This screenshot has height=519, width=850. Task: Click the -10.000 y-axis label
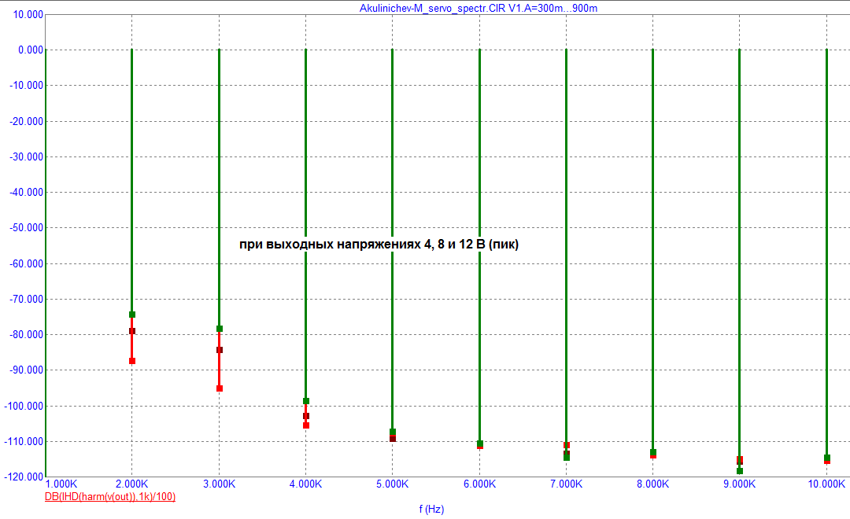coord(27,86)
